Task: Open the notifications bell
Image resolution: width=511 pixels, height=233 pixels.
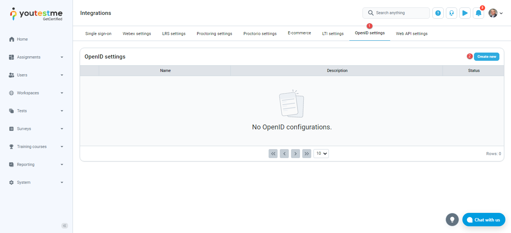Action: (x=478, y=13)
